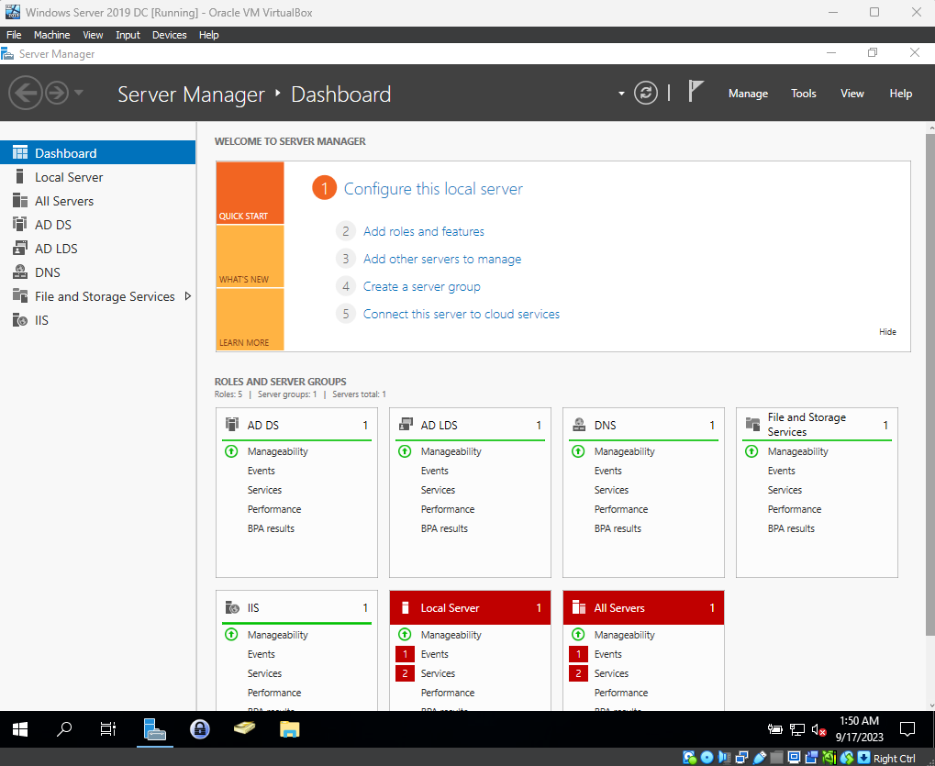The image size is (935, 766).
Task: Expand the File and Storage Services submenu
Action: [x=188, y=296]
